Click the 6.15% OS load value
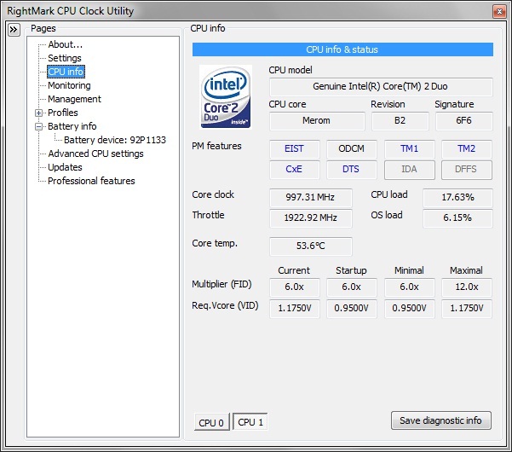512x452 pixels. point(457,218)
